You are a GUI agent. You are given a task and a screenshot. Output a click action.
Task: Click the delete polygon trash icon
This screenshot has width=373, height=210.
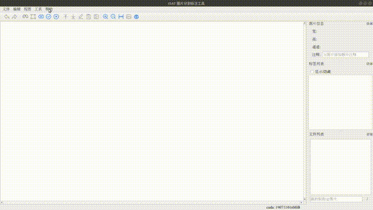point(89,17)
